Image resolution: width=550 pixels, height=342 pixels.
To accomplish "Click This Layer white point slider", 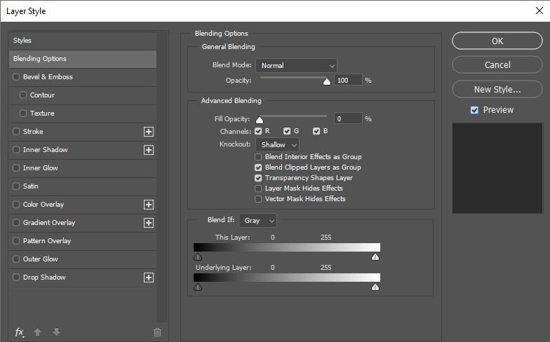I will coord(375,257).
